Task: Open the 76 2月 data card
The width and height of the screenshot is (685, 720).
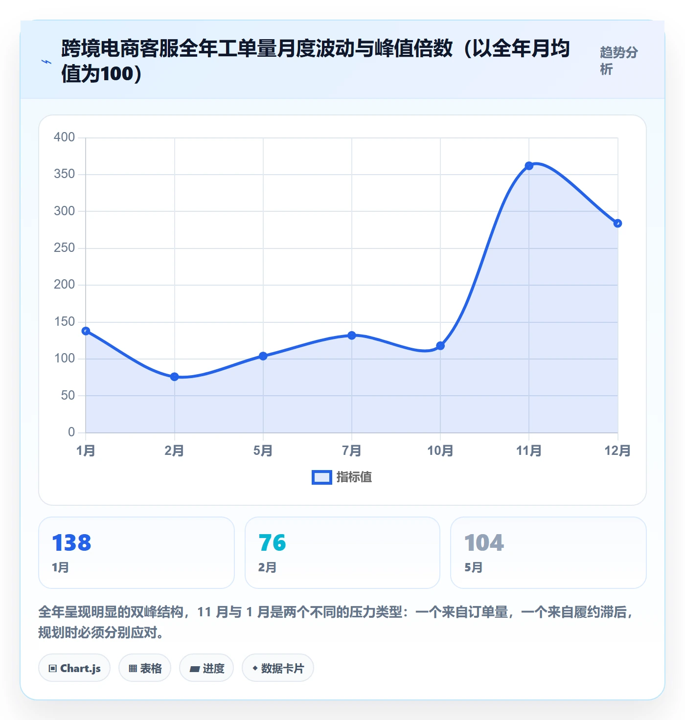Action: coord(342,553)
